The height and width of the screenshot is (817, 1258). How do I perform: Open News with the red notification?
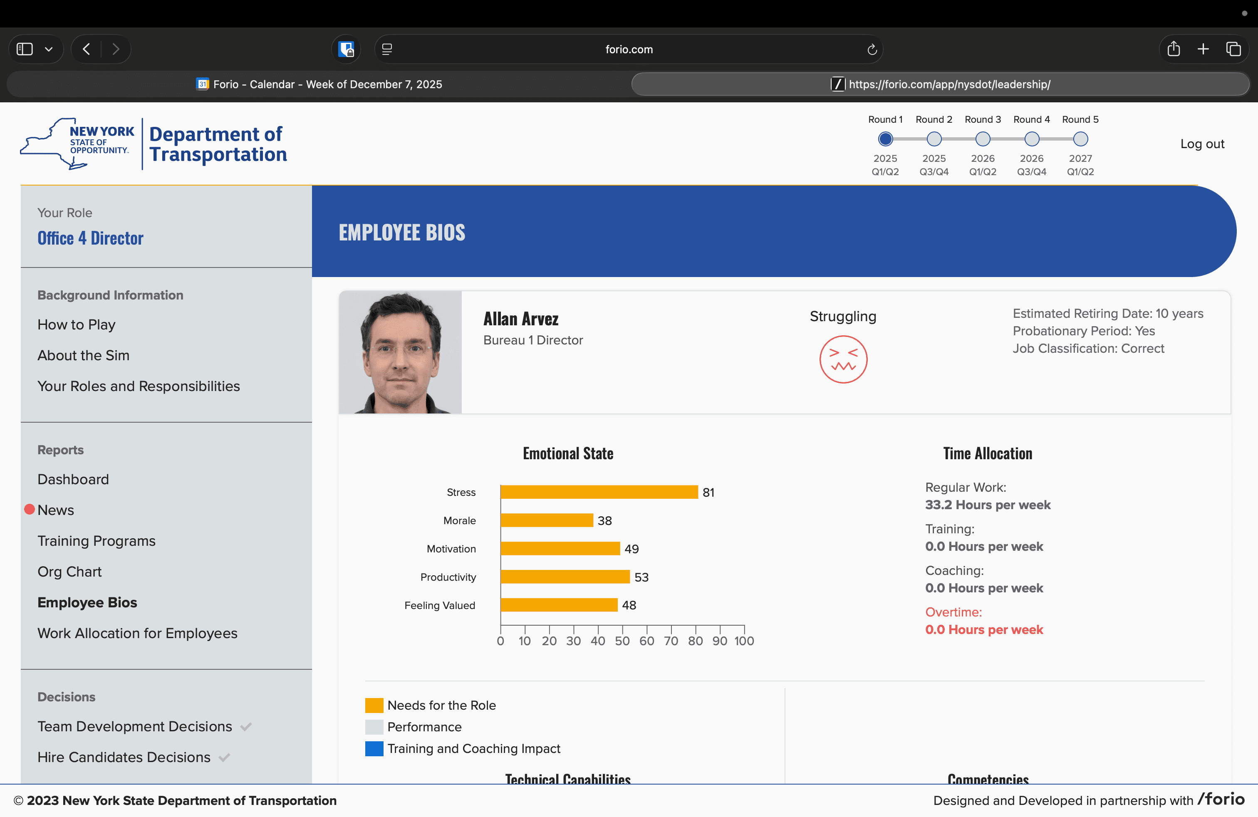pyautogui.click(x=55, y=510)
